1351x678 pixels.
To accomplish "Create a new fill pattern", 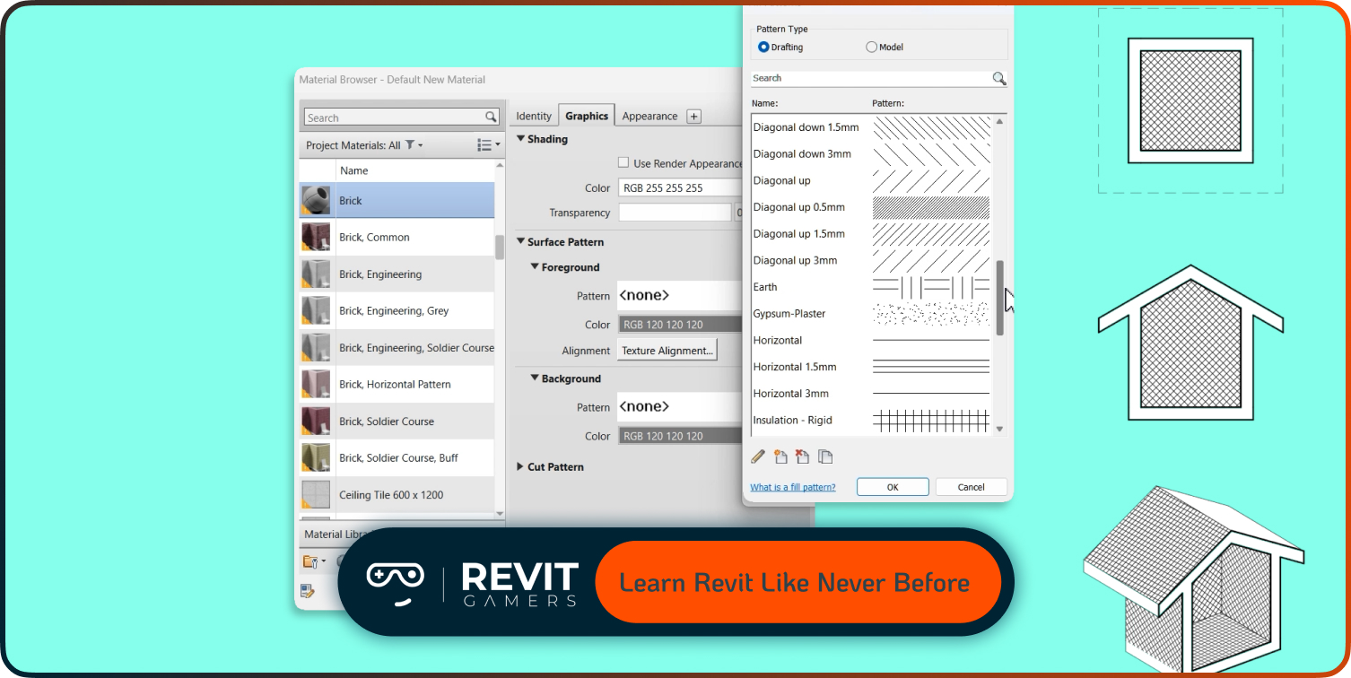I will 780,456.
